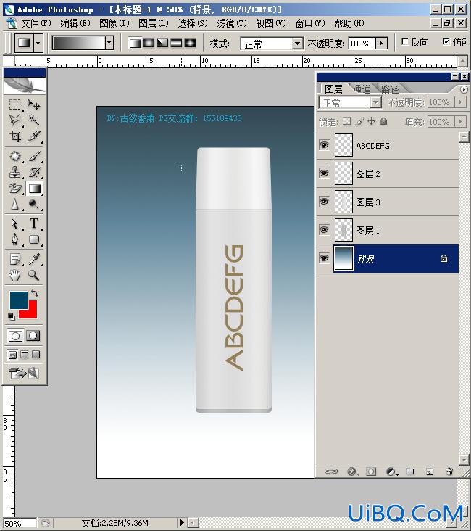This screenshot has height=531, width=471.
Task: Open the layers panel flyout menu
Action: pyautogui.click(x=464, y=89)
